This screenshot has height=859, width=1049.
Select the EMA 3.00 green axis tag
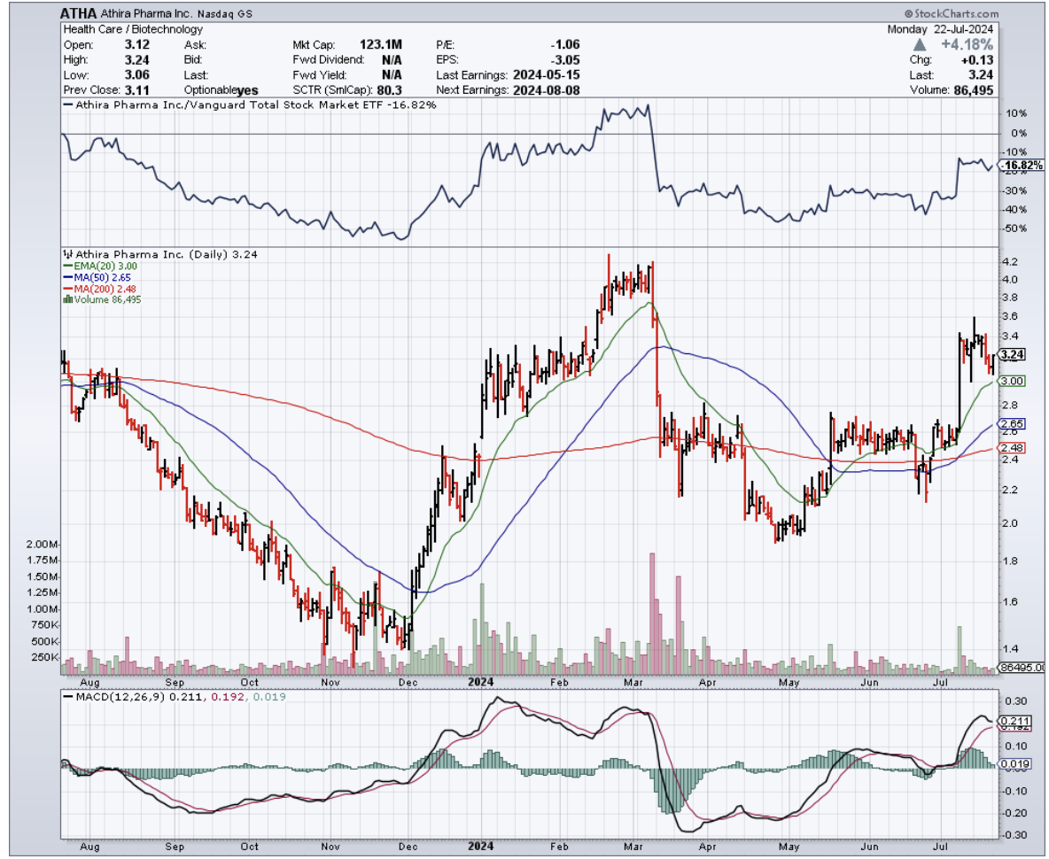[1012, 380]
